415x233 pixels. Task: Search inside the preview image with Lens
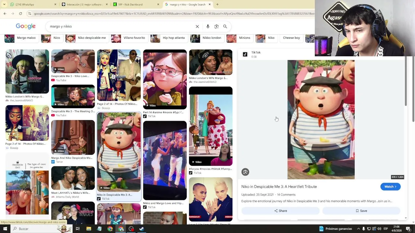[x=245, y=172]
